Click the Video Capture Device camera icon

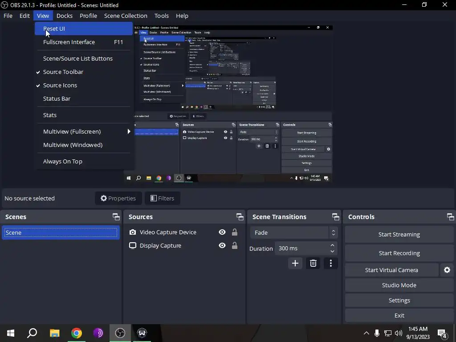[133, 232]
